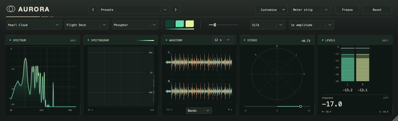Click the Integrated label

pos(327,98)
